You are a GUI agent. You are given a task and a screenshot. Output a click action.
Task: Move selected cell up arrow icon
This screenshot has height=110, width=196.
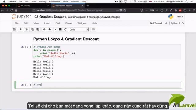click(x=44, y=29)
